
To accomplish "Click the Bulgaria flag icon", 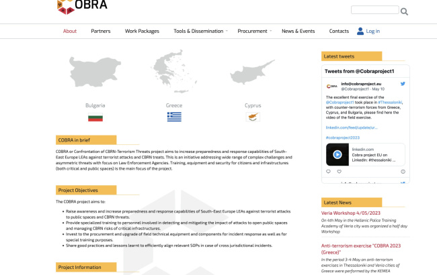I will tap(95, 117).
